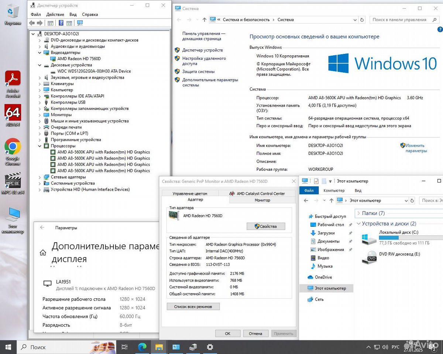Open 'Этот компьютер' desktop icon
Image resolution: width=443 pixels, height=354 pixels.
pos(13,220)
